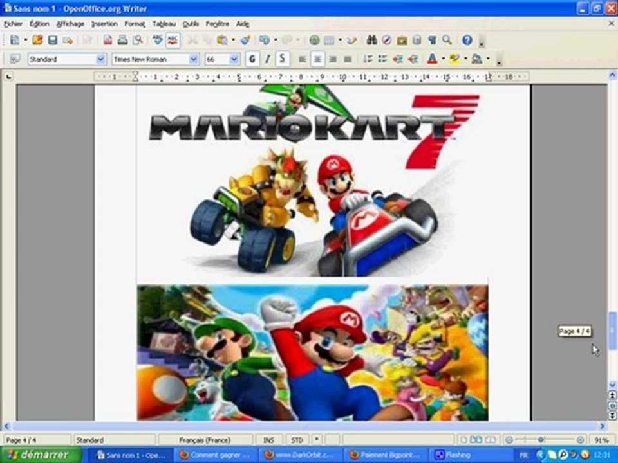The width and height of the screenshot is (618, 463).
Task: Open the Affichage menu
Action: pos(70,24)
